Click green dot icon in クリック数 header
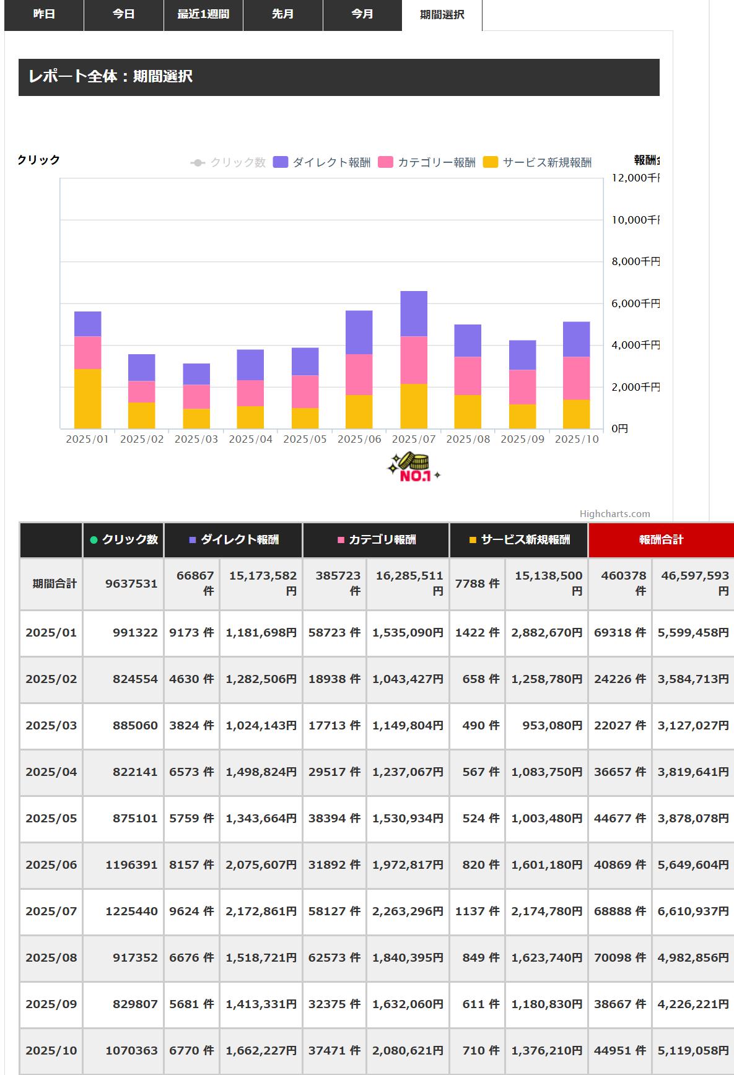The height and width of the screenshot is (1075, 734). point(94,540)
